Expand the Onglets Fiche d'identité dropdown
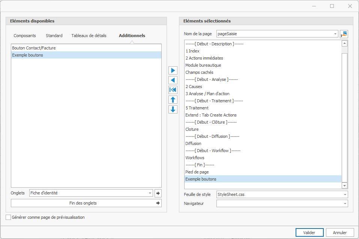Image resolution: width=359 pixels, height=239 pixels. (x=150, y=193)
